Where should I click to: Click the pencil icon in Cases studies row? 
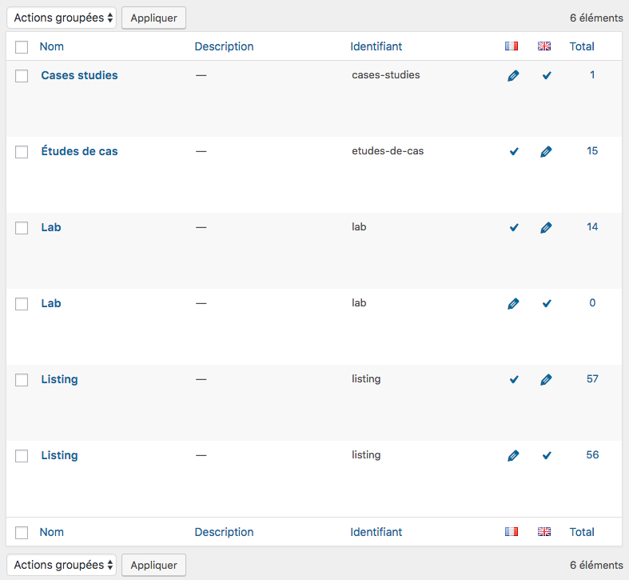(x=513, y=75)
